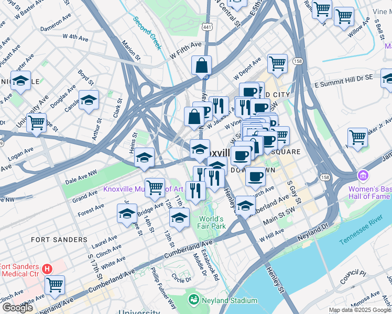Click the W Hill Ave street label
The width and height of the screenshot is (392, 314).
271,235
